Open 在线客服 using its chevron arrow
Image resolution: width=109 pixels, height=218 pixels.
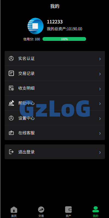pos(100,133)
